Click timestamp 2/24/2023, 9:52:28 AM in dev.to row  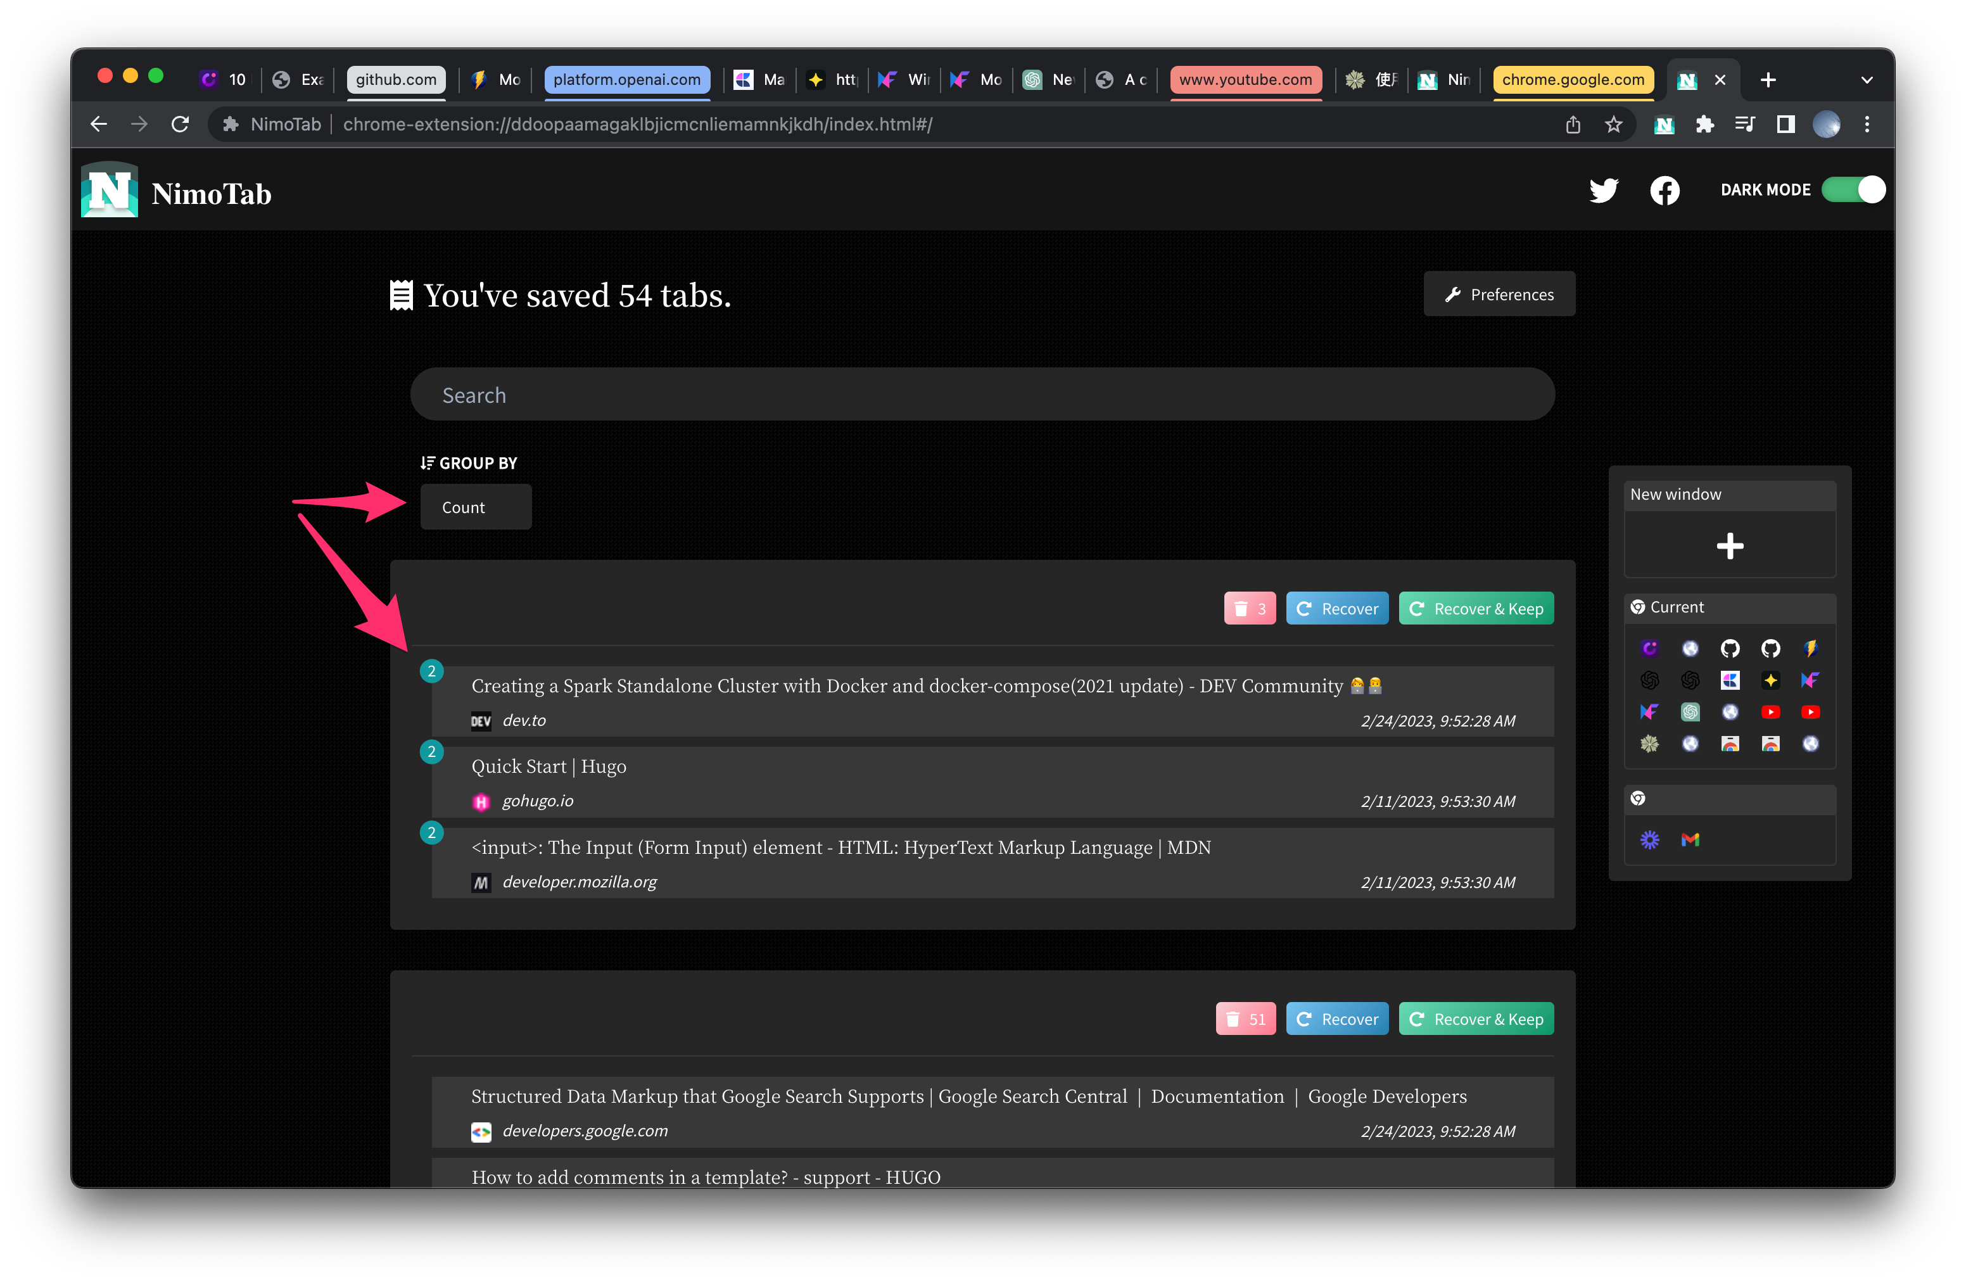tap(1437, 721)
